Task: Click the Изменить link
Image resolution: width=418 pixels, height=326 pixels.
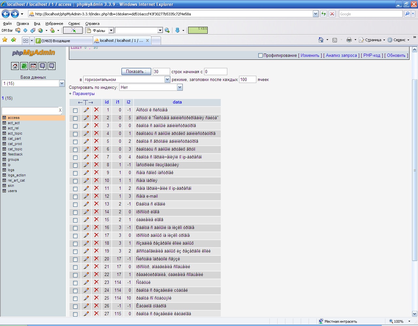Action: (310, 56)
